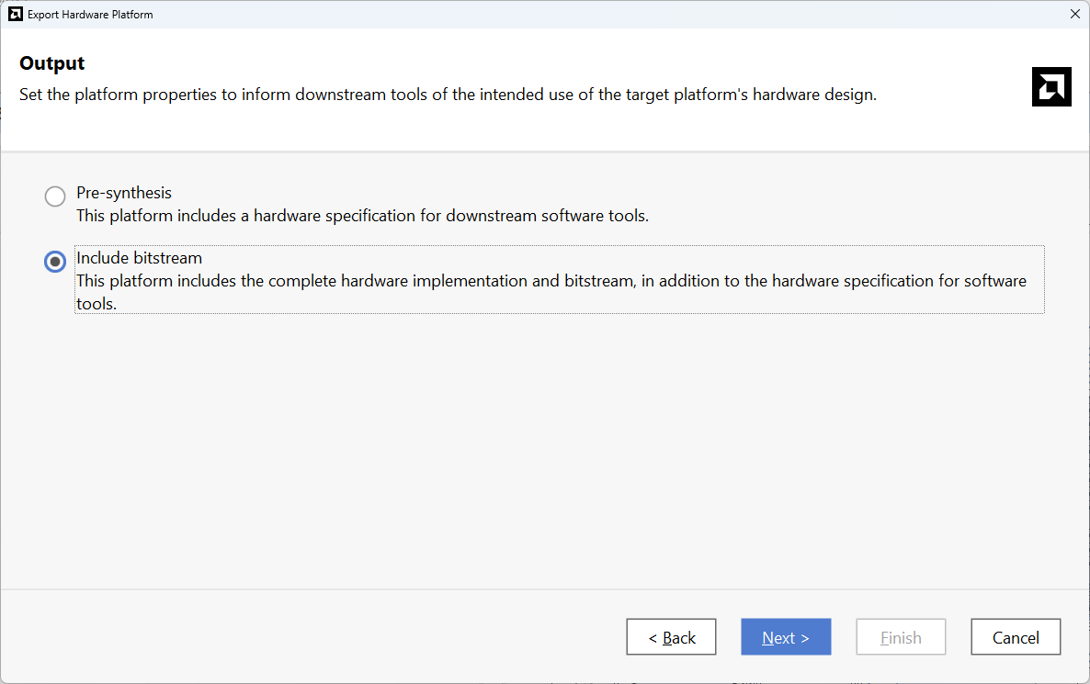Click the Pre-synthesis option label
The width and height of the screenshot is (1090, 684).
124,193
